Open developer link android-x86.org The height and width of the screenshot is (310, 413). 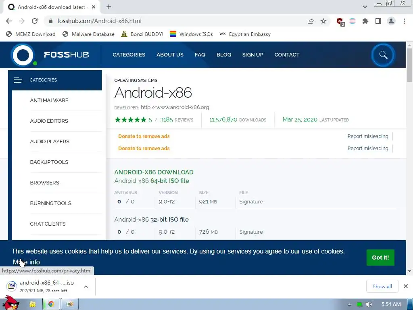click(175, 107)
